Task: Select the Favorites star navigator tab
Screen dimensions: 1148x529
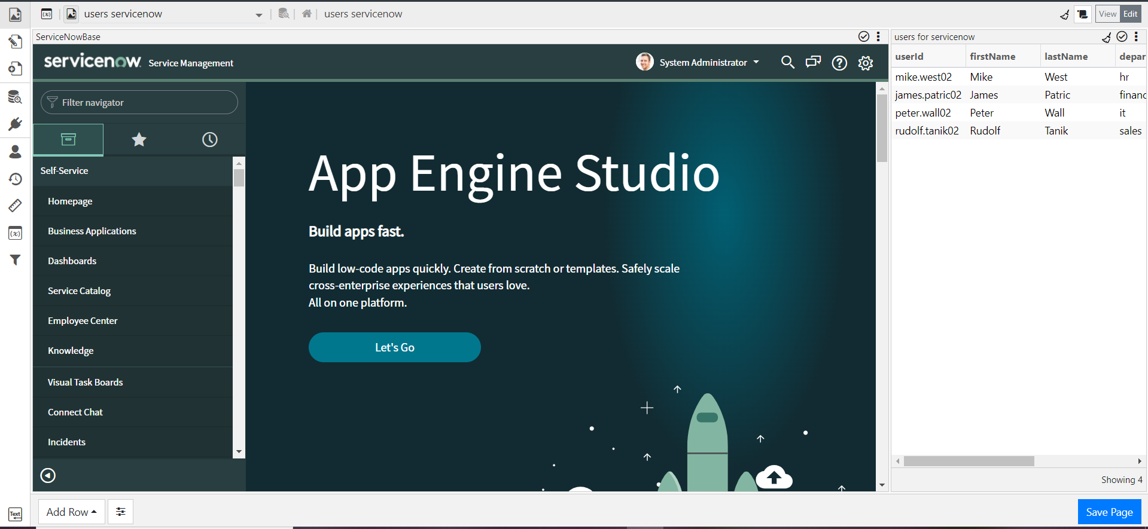Action: pos(139,140)
